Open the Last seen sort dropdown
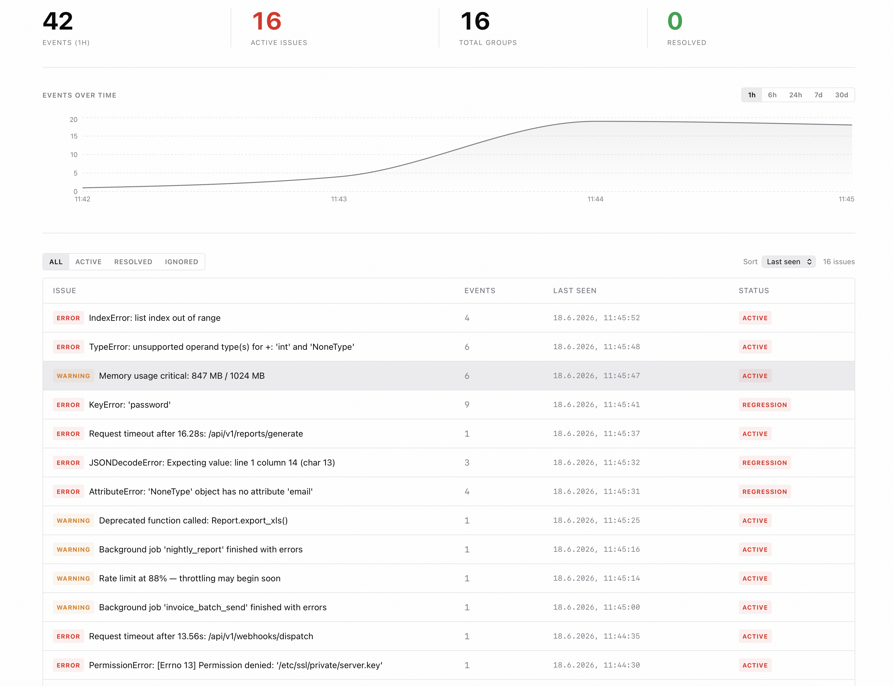The image size is (894, 686). coord(788,262)
